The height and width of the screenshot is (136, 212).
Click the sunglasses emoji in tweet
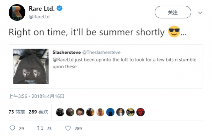coord(174,32)
